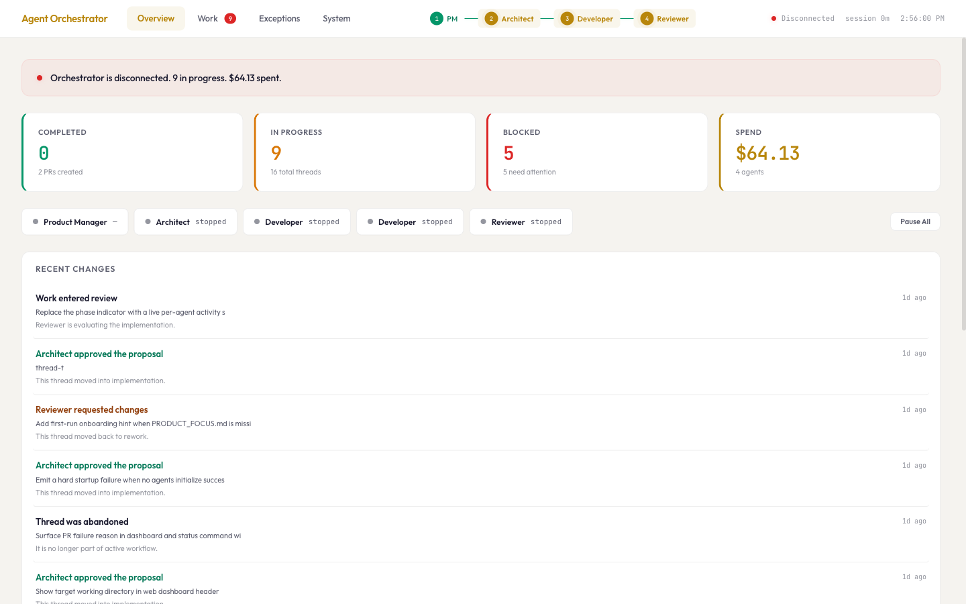Screen dimensions: 966x604
Task: Click the red alert dot in the disconnected banner
Action: pyautogui.click(x=40, y=78)
